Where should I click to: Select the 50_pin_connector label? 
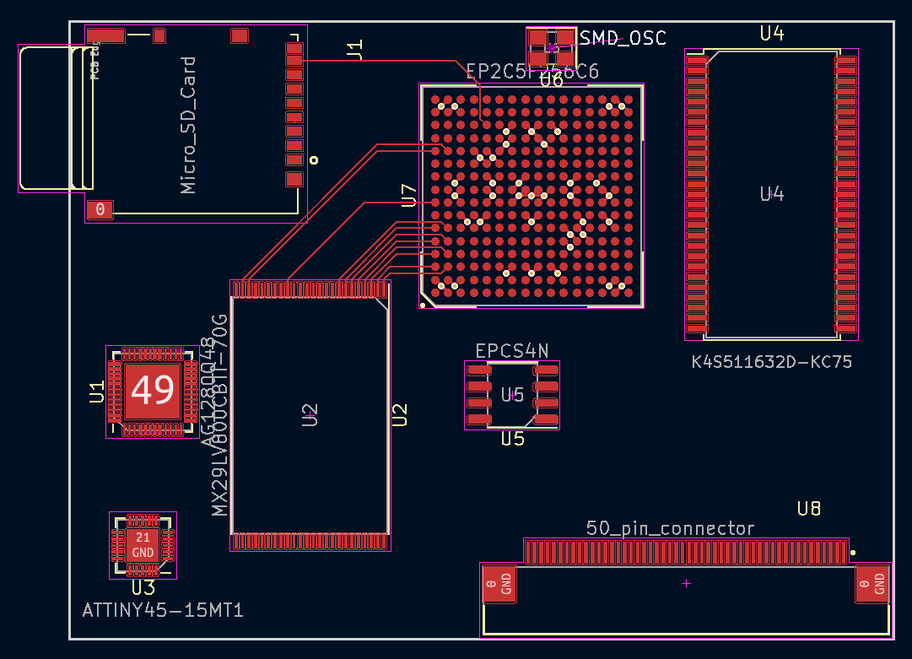[670, 528]
